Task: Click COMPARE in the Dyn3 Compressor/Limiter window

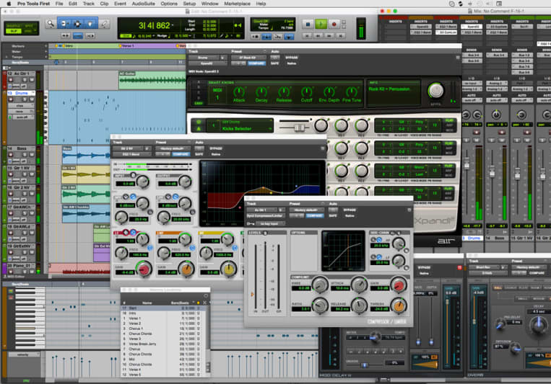Action: coord(315,215)
